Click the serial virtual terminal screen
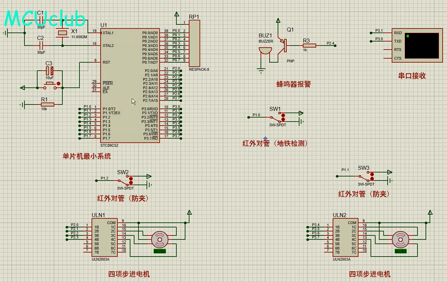Image resolution: width=447 pixels, height=282 pixels. click(422, 45)
